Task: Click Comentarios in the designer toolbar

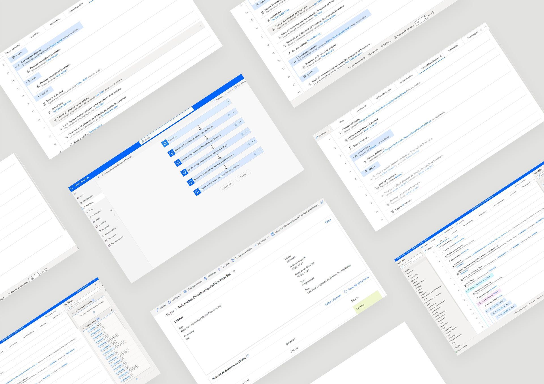Action: pyautogui.click(x=240, y=84)
